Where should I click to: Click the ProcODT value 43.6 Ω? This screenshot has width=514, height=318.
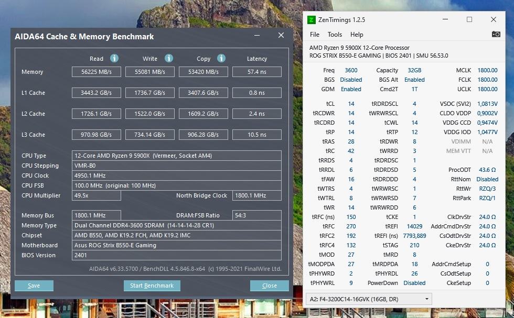(x=487, y=170)
